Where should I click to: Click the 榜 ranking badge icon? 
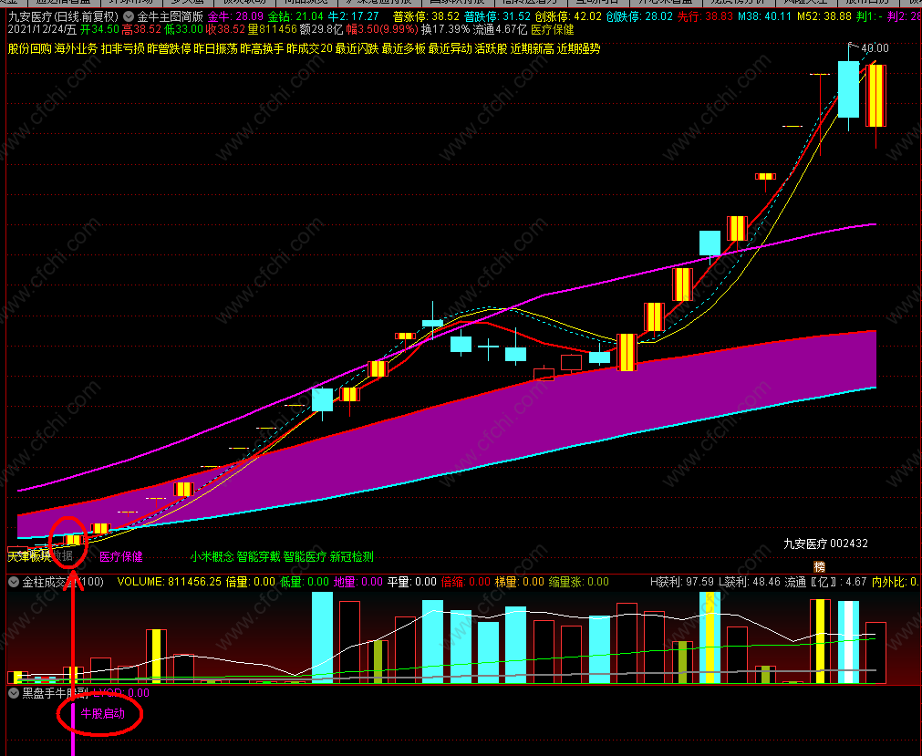point(819,566)
